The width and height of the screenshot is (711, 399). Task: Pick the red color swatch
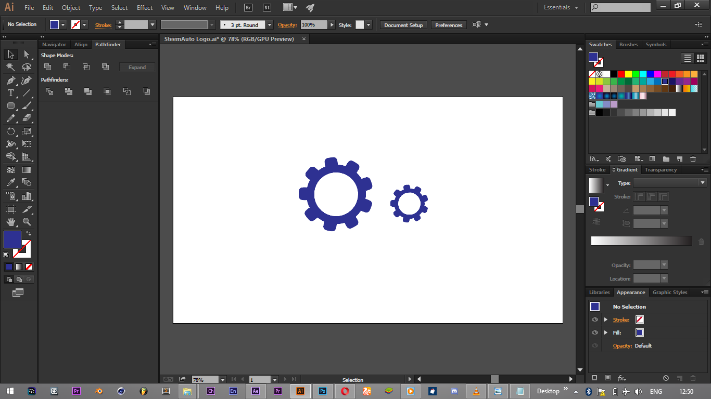(621, 74)
